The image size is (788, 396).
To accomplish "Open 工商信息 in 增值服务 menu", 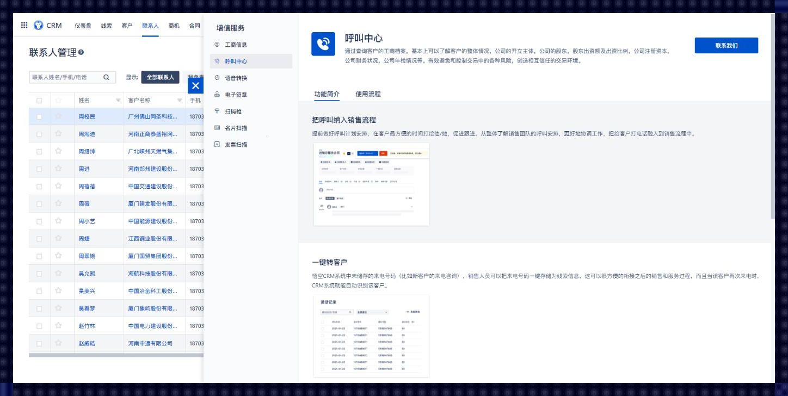I will (x=251, y=45).
